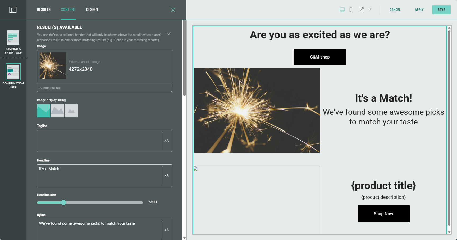Open text formatting for Byline field

coord(167,230)
